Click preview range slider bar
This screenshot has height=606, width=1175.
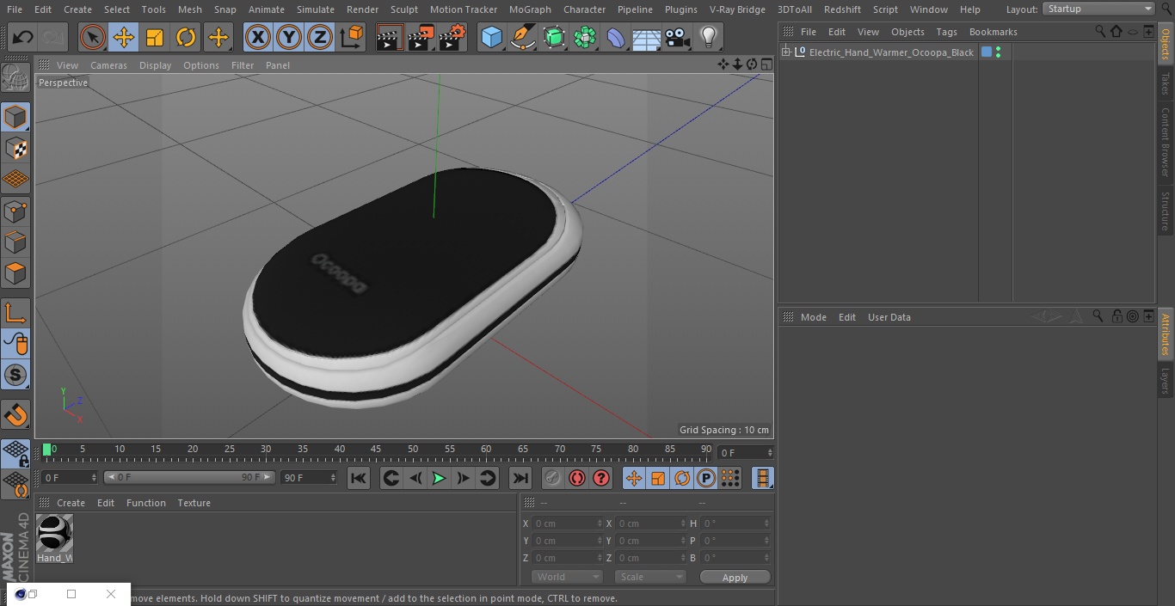point(189,477)
